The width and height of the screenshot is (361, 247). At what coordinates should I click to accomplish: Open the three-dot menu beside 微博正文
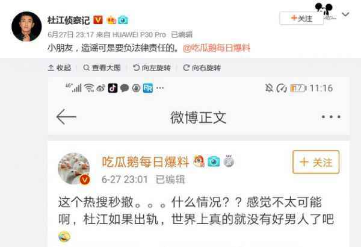pyautogui.click(x=331, y=117)
